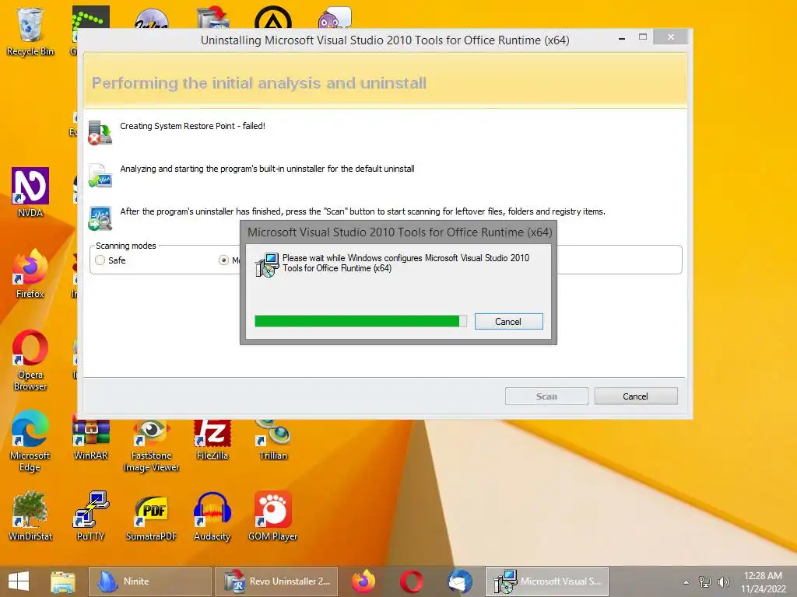Image resolution: width=797 pixels, height=597 pixels.
Task: Open GOM Player desktop shortcut
Action: pos(273,516)
